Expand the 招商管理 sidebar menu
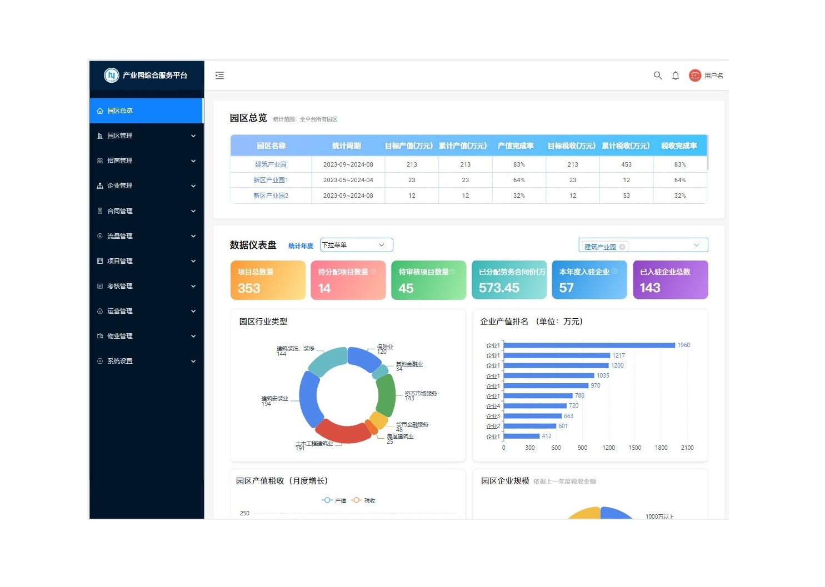 pyautogui.click(x=147, y=160)
